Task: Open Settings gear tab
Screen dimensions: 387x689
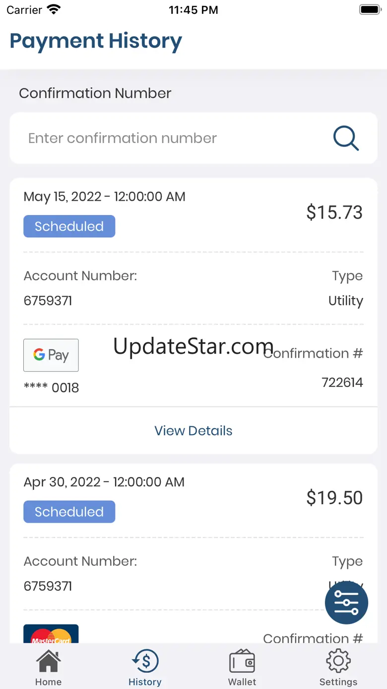Action: 338,668
